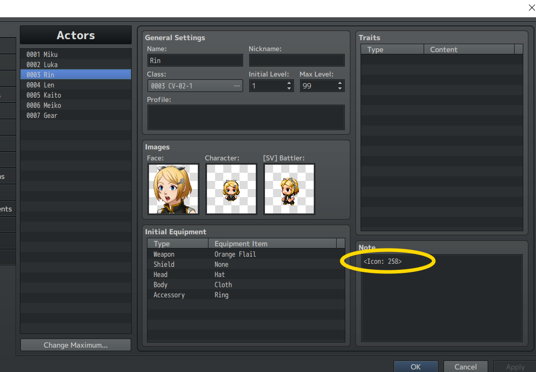Screen dimensions: 536x372
Task: Click the Max Level value 99
Action: coord(318,86)
